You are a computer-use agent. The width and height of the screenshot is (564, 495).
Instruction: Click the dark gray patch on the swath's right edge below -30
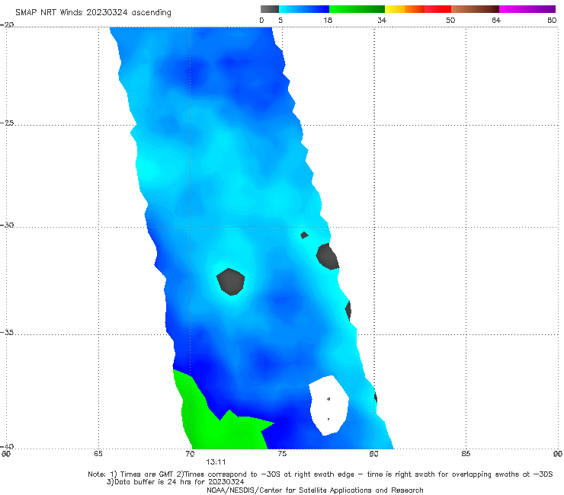click(x=327, y=257)
